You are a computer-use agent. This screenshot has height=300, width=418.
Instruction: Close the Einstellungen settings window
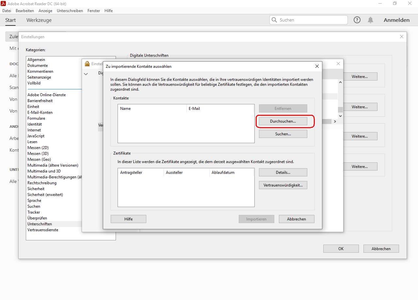coord(402,37)
